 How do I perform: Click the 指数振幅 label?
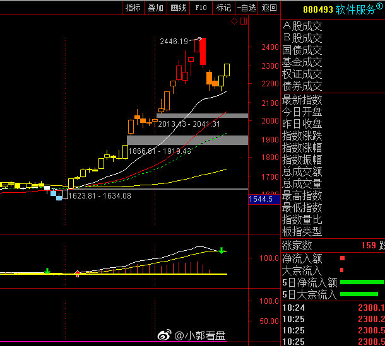coord(302,160)
